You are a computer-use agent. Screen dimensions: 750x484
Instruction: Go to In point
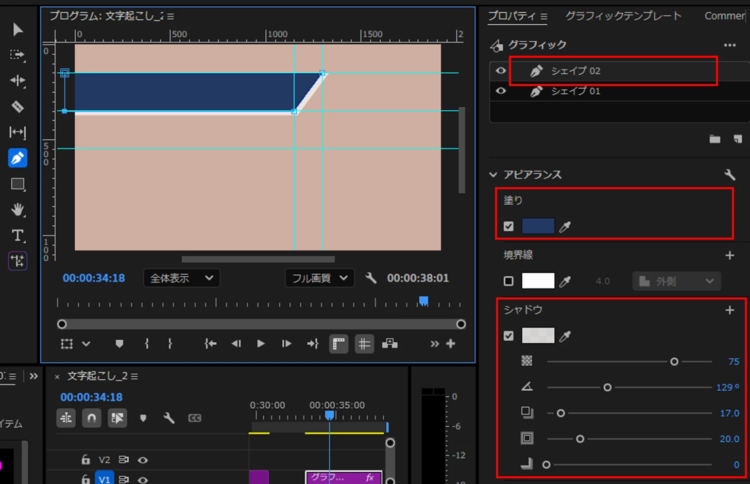tap(210, 344)
